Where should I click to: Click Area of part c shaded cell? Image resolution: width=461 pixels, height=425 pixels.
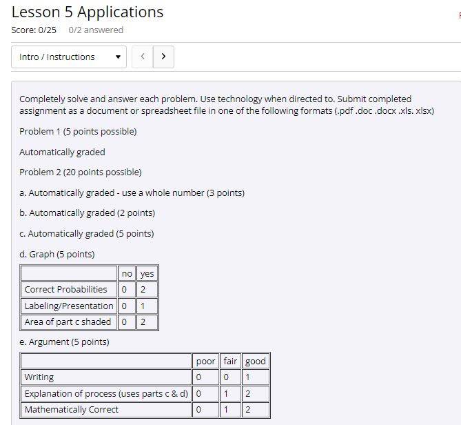(x=69, y=322)
